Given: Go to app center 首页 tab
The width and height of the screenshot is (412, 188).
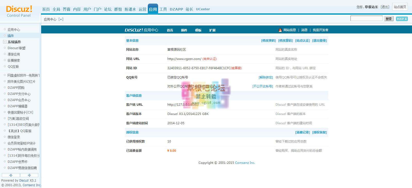Looking at the screenshot, I should [x=170, y=30].
